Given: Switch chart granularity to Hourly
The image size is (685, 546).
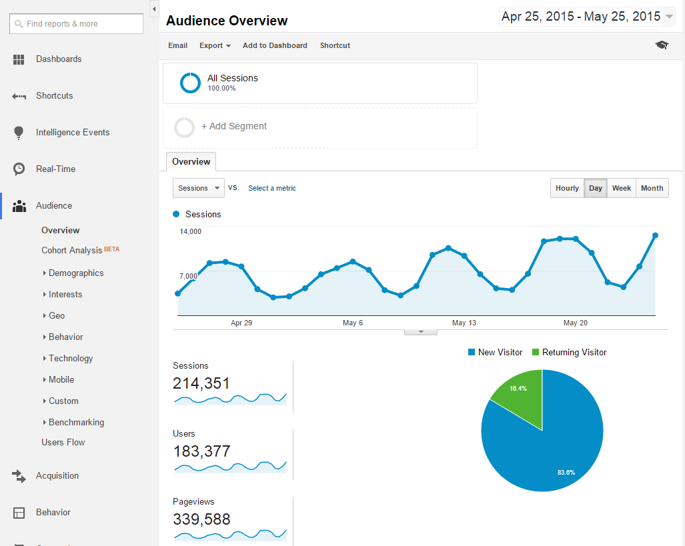Looking at the screenshot, I should pos(567,188).
